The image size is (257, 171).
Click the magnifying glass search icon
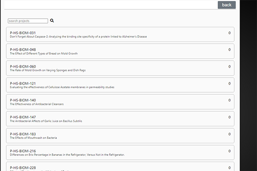tap(52, 20)
